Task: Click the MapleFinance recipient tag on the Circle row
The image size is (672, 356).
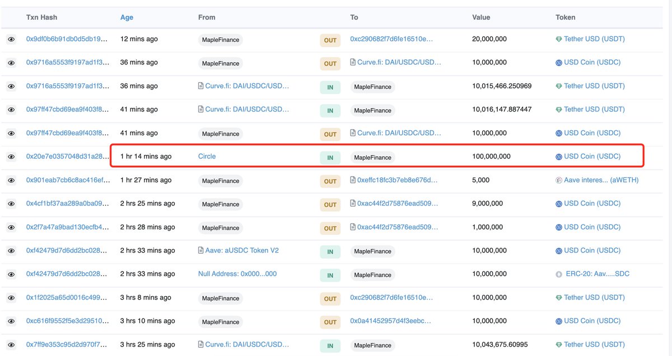Action: (x=373, y=157)
